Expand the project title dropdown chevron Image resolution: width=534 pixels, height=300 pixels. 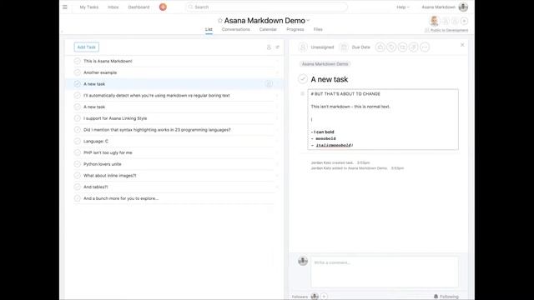tap(308, 21)
